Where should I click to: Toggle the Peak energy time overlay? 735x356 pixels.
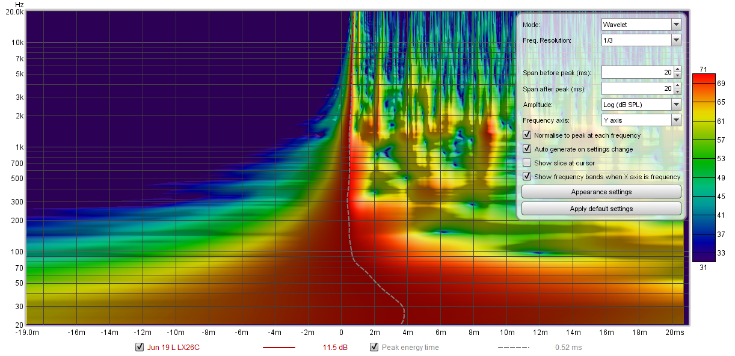[374, 347]
